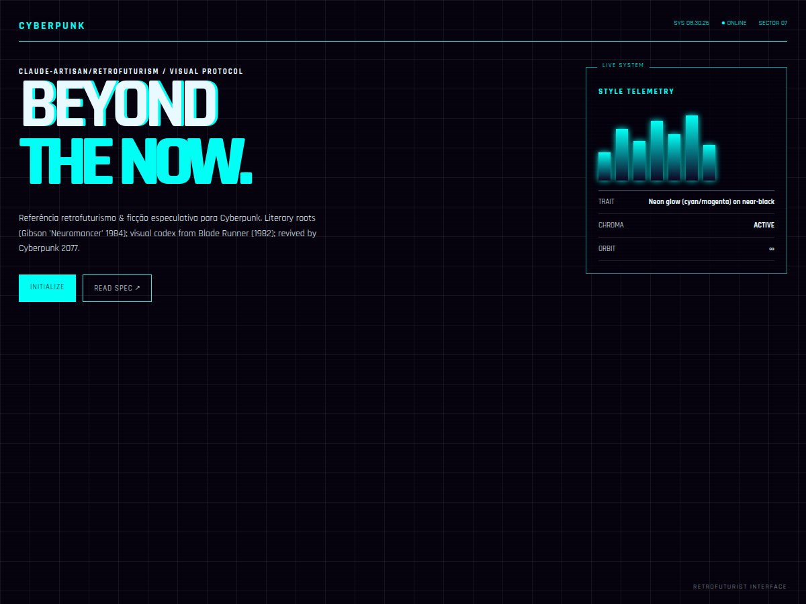Screen dimensions: 806x604
Task: Click the RETROFUTURIST INTERFACE footer text
Action: pyautogui.click(x=740, y=587)
